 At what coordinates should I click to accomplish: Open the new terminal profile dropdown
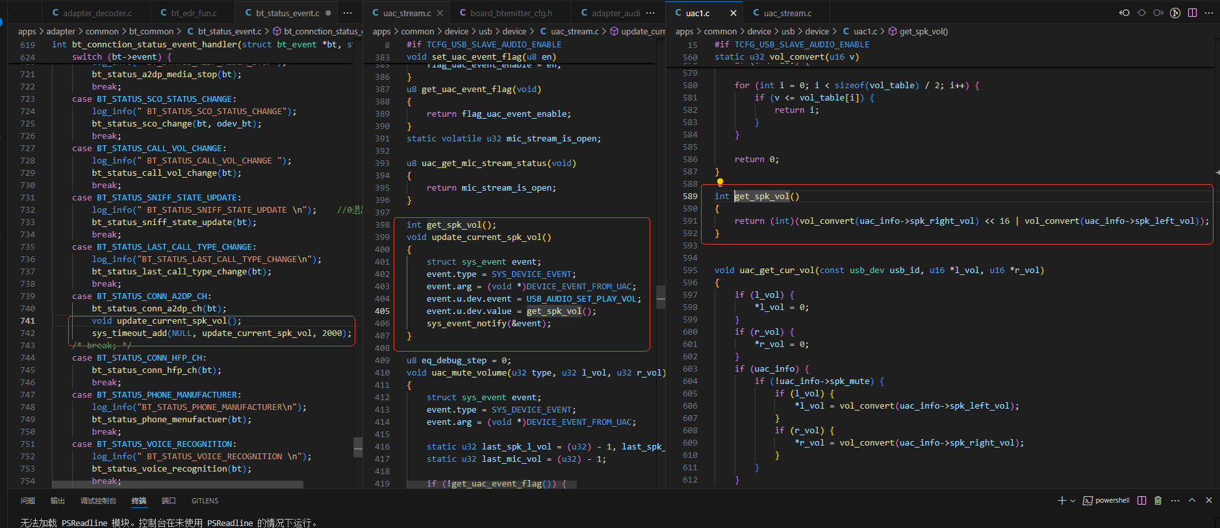point(1073,501)
